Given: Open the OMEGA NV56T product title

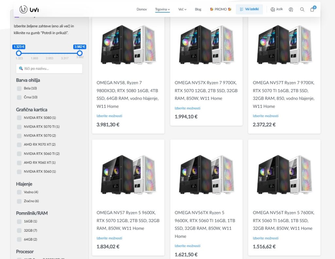Looking at the screenshot, I should point(284,220).
